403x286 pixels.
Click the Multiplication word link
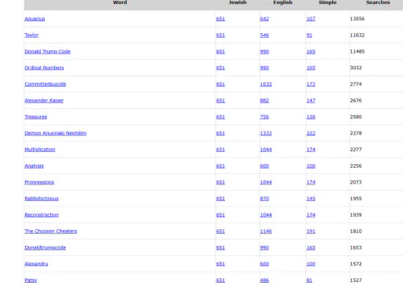pos(40,150)
